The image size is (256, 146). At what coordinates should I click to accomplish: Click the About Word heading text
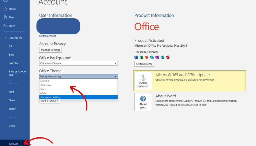pyautogui.click(x=166, y=96)
